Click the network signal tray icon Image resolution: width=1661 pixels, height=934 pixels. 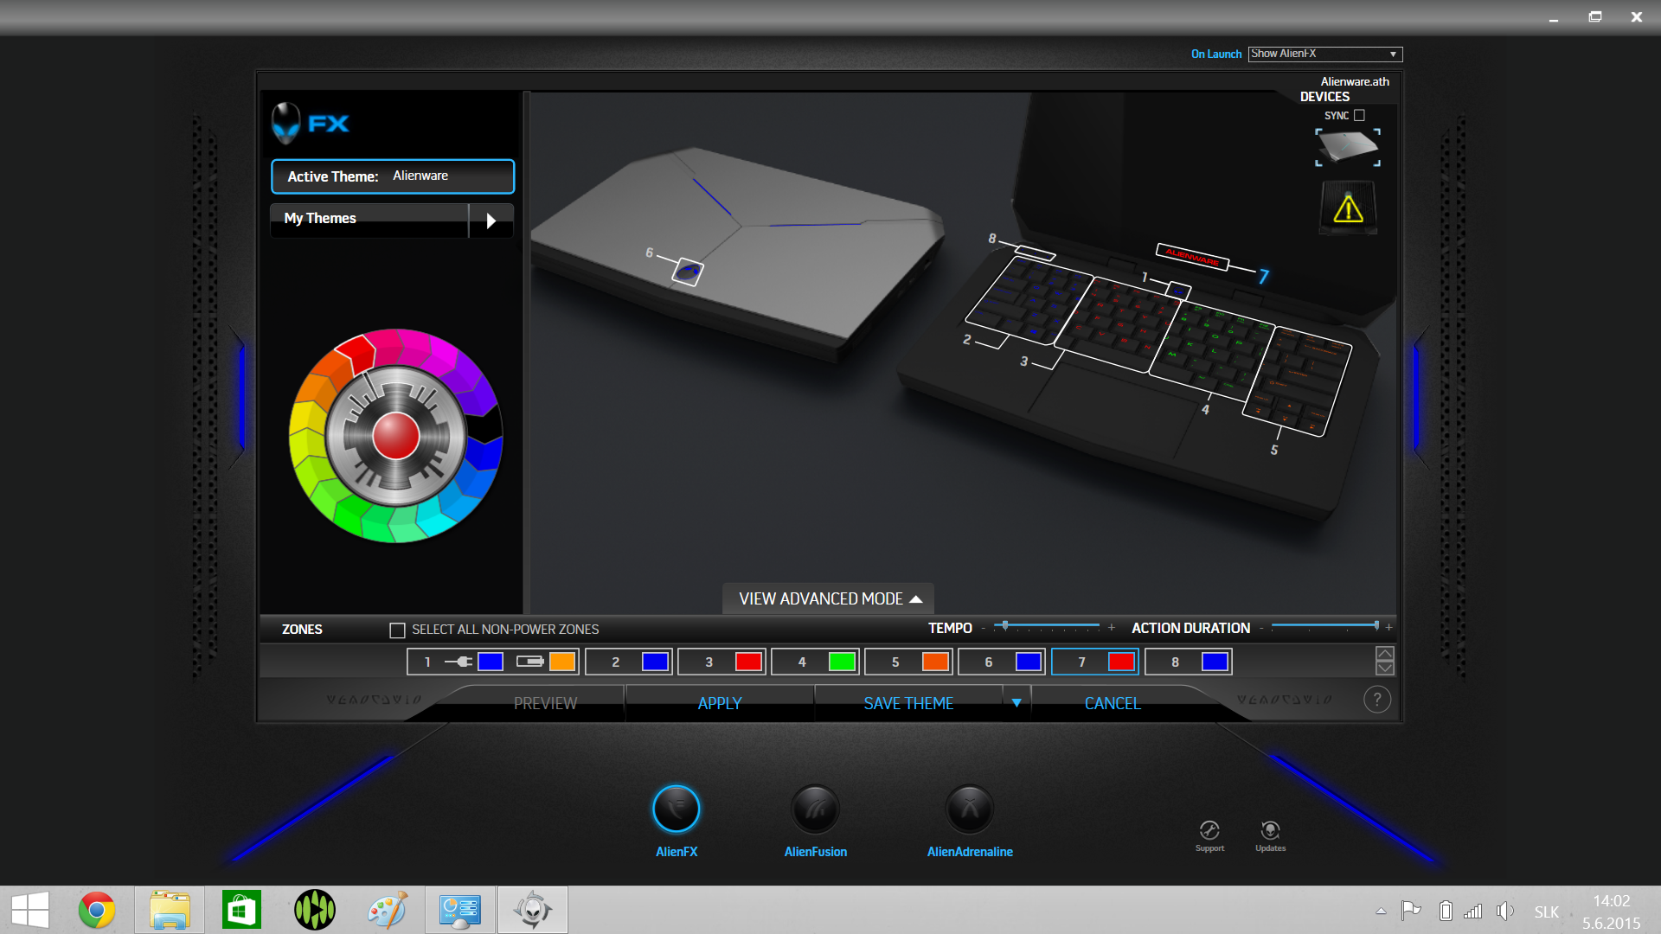(1472, 911)
